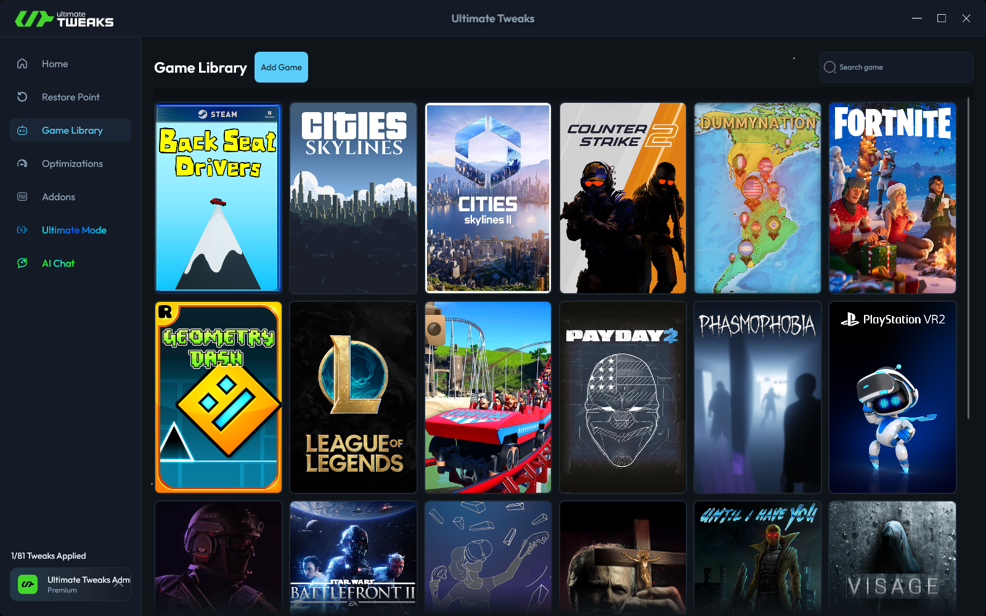Maximize the Ultimate Tweaks window
986x616 pixels.
941,18
